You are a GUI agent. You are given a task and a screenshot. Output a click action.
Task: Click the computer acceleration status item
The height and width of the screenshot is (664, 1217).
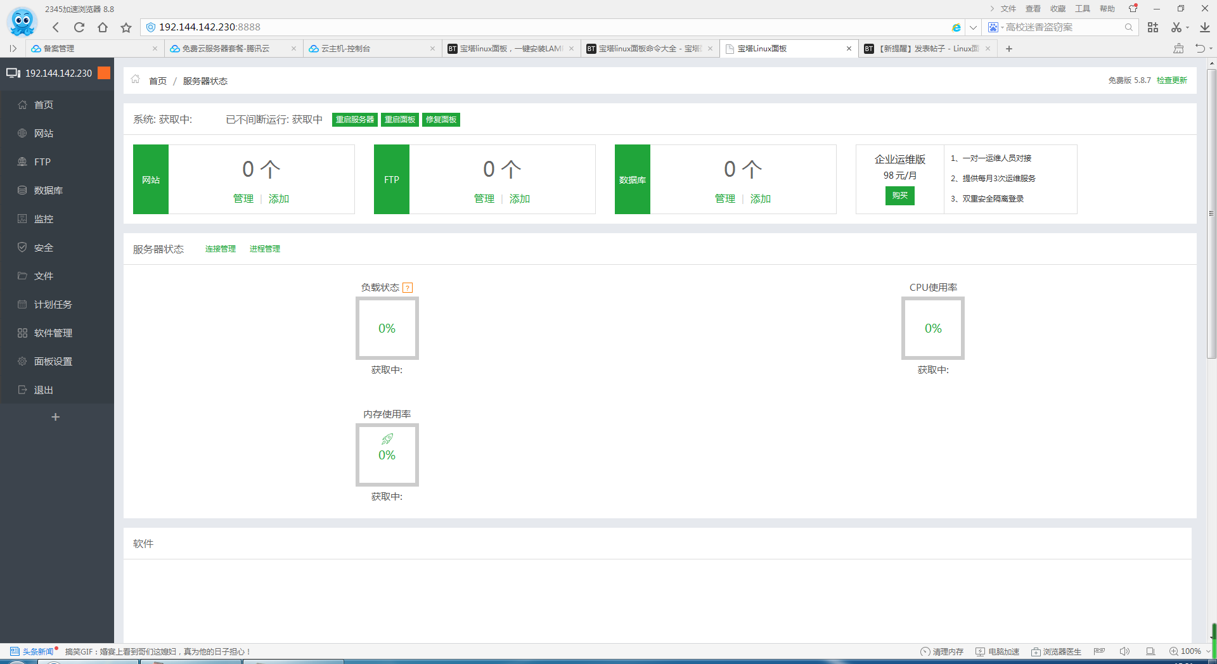coord(998,651)
